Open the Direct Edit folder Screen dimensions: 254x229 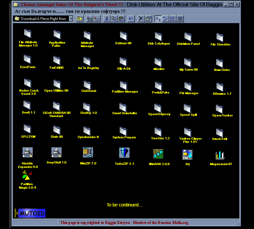point(219,133)
